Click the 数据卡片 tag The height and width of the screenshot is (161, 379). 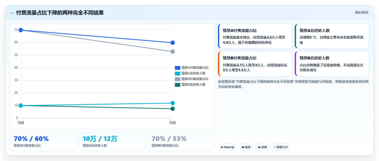click(x=281, y=147)
